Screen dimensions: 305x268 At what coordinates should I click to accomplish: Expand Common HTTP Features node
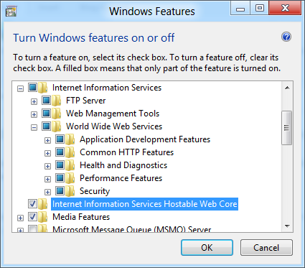(47, 154)
